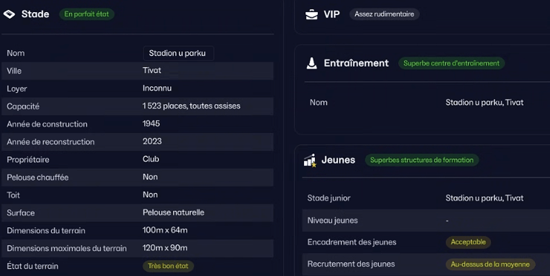
Task: Select the Stade section heading
Action: 35,14
